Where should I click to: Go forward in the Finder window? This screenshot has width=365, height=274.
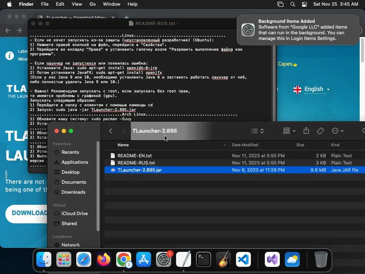[123, 131]
